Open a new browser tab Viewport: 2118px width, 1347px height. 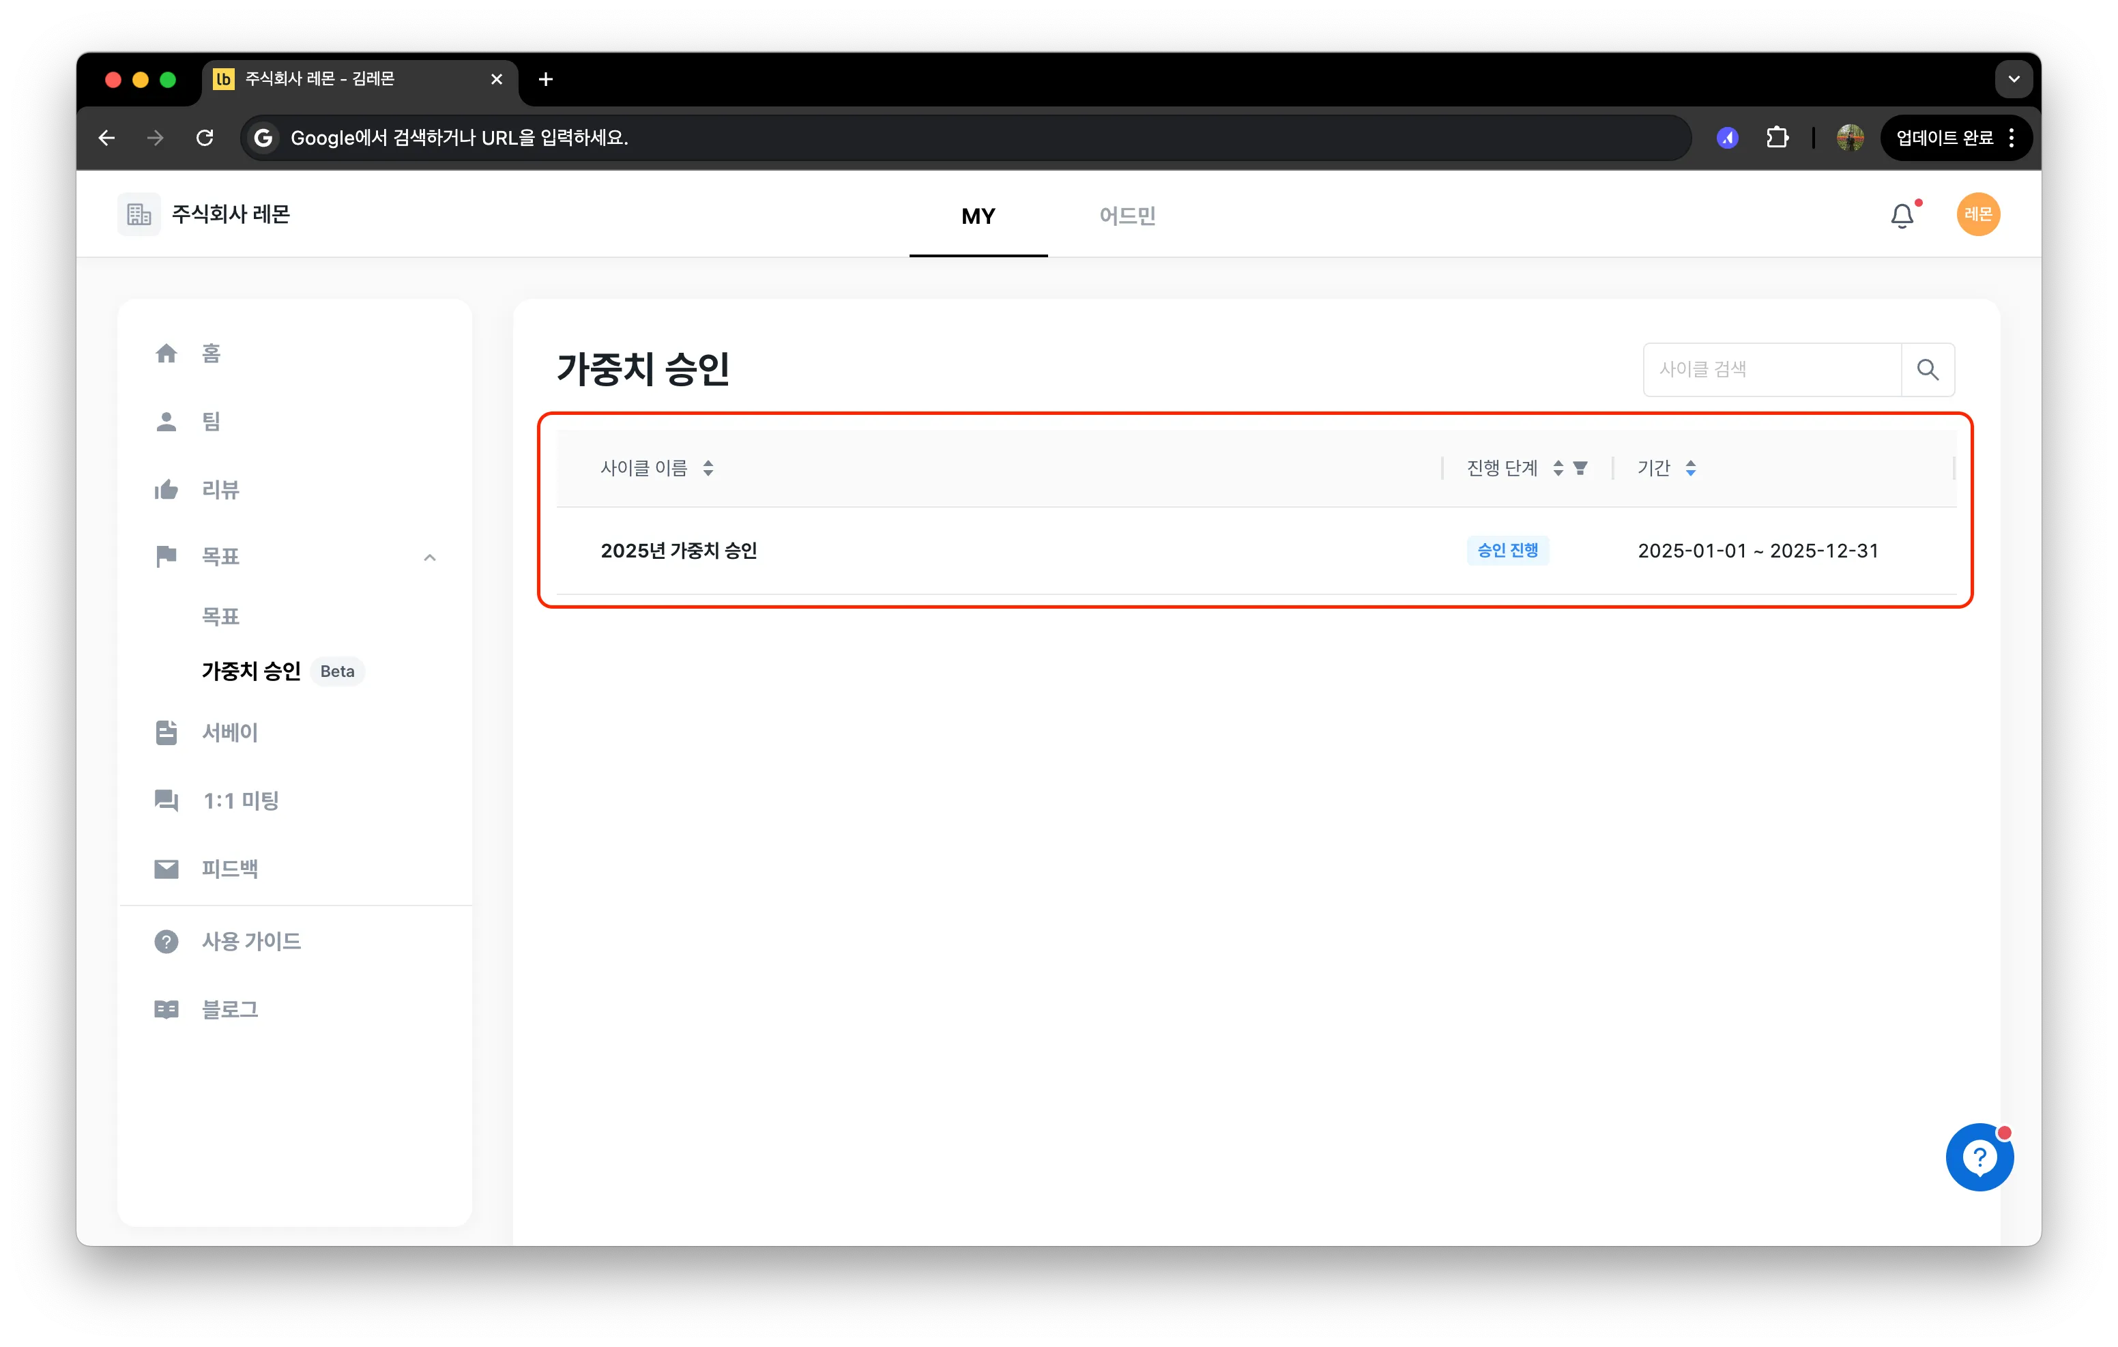(545, 79)
